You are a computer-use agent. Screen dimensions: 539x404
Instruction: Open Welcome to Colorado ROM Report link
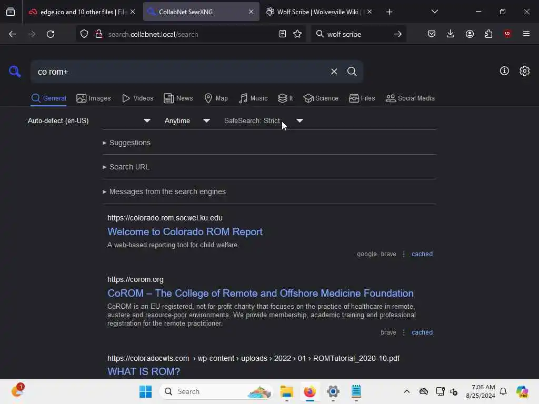(x=185, y=232)
